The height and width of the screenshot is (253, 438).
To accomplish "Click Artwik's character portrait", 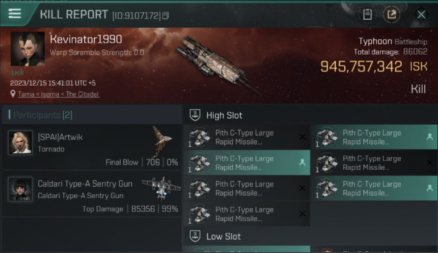I will click(21, 143).
